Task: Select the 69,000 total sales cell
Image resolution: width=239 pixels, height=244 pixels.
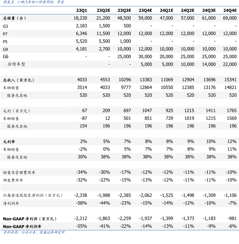Action: [x=230, y=18]
